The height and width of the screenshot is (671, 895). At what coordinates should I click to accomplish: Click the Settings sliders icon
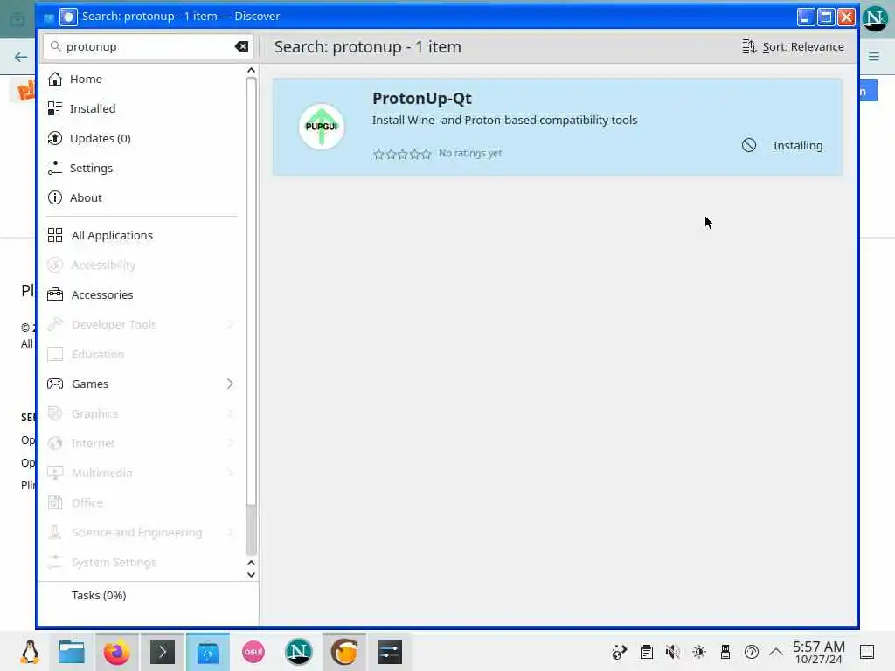55,168
